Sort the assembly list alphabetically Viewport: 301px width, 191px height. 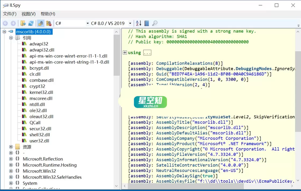click(138, 23)
